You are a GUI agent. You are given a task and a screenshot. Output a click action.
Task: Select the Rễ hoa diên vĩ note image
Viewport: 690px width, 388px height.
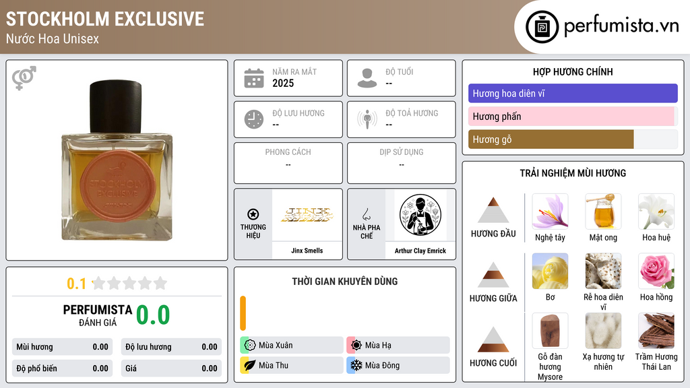[603, 271]
